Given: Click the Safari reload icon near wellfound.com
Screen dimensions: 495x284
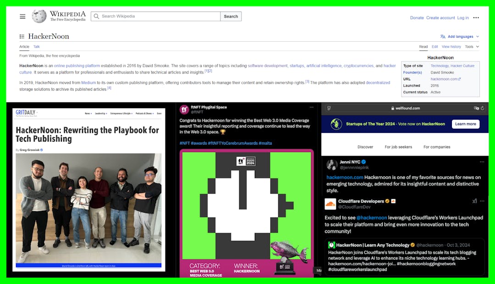Looking at the screenshot, I should [483, 108].
